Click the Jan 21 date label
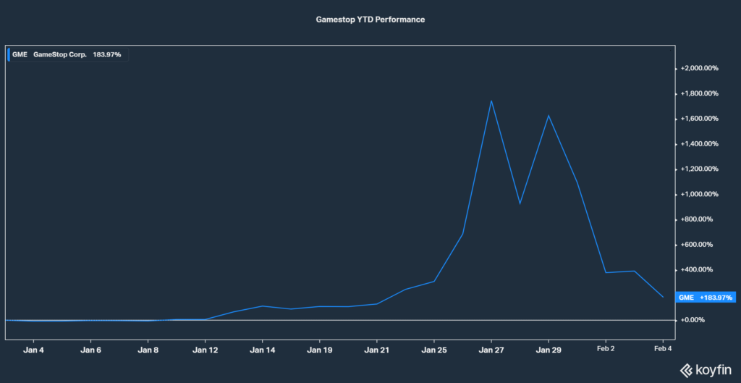Screen dimensions: 741x383 click(x=376, y=350)
